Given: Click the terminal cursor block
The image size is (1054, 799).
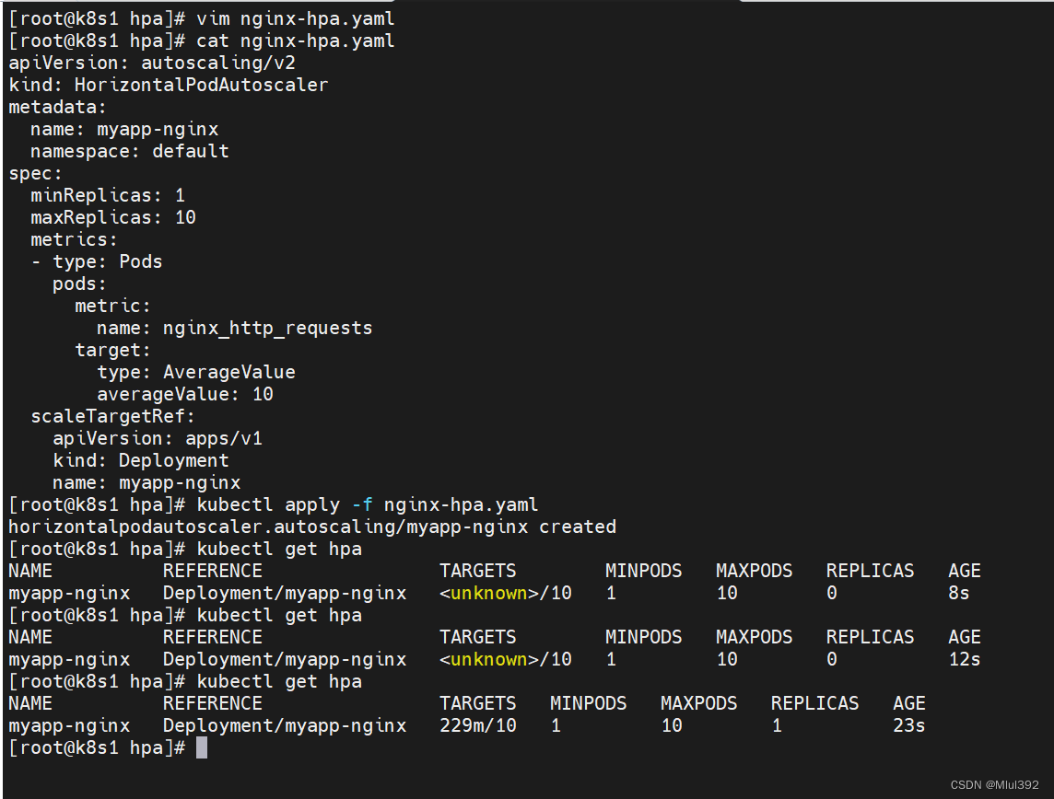Looking at the screenshot, I should tap(201, 747).
